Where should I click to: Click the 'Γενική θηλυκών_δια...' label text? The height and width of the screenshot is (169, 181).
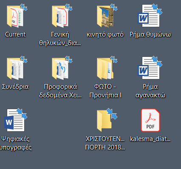pyautogui.click(x=60, y=39)
